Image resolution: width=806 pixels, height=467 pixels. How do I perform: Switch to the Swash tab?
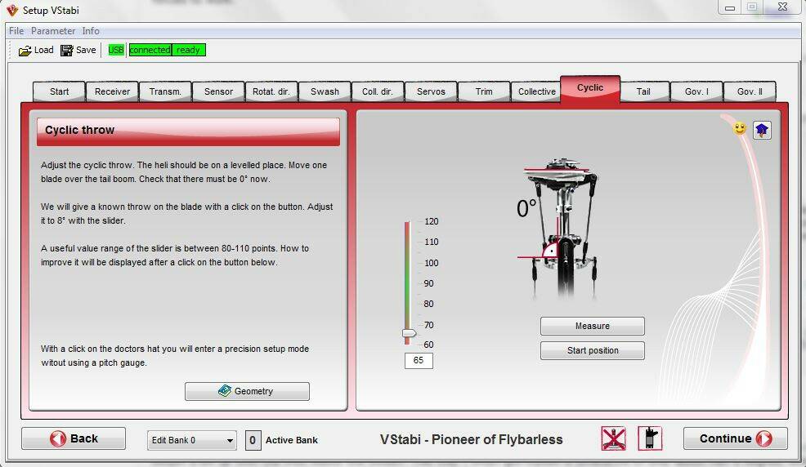(x=325, y=92)
